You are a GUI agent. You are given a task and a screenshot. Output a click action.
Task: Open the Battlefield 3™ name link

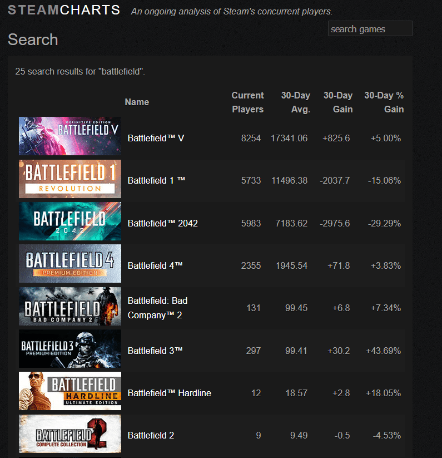[x=155, y=351]
